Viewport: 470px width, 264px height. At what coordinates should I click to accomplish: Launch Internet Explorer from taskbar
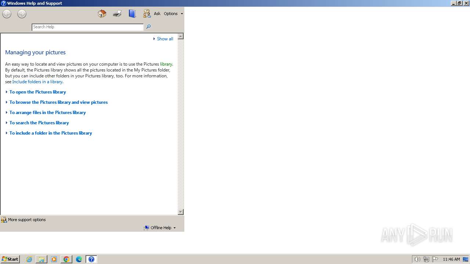coord(29,259)
